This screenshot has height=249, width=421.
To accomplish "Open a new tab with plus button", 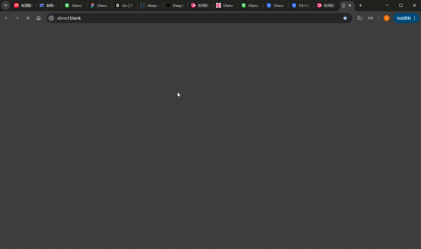I will 361,5.
